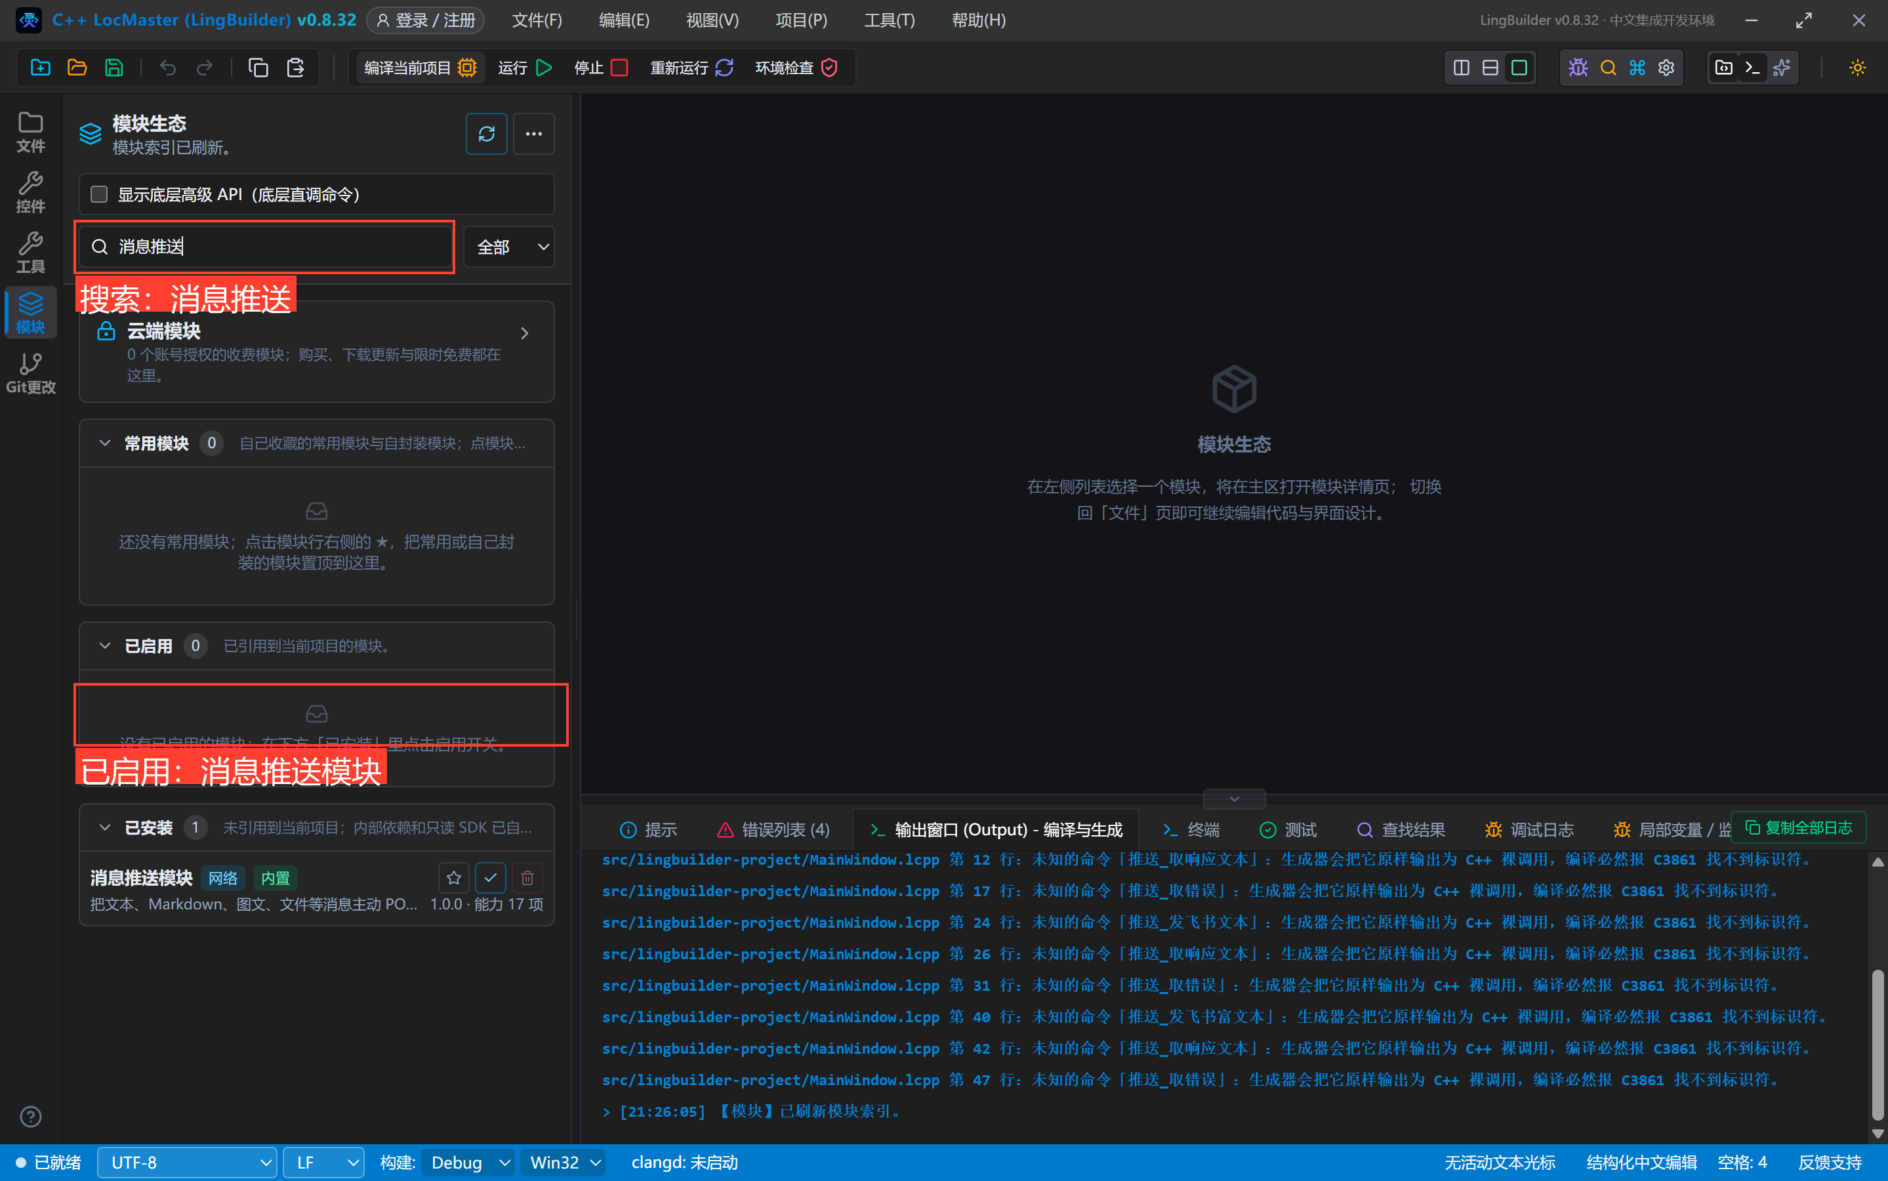1888x1181 pixels.
Task: Click the 复制全部日志 button
Action: (1798, 827)
